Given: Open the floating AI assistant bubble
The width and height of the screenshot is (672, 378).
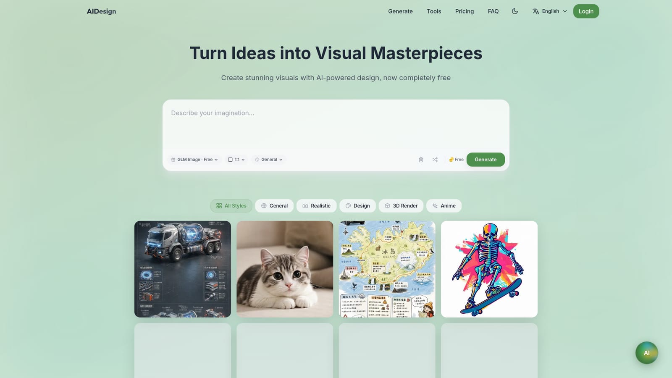Looking at the screenshot, I should pos(647,353).
